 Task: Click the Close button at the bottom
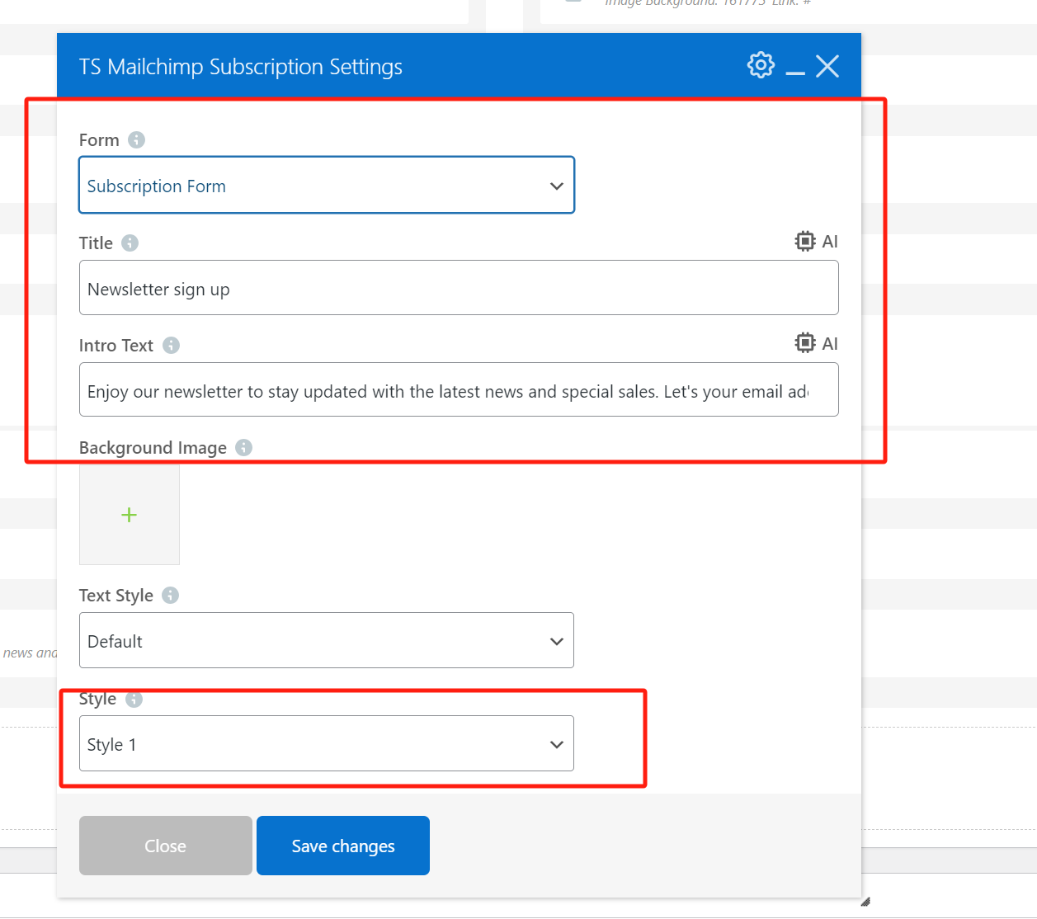tap(165, 846)
